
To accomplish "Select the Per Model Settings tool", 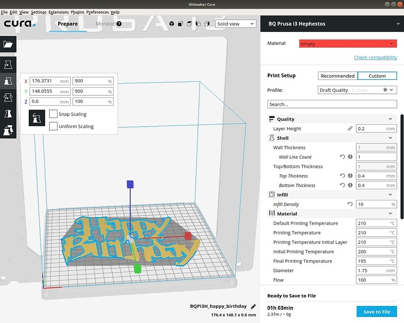I will coord(8,130).
